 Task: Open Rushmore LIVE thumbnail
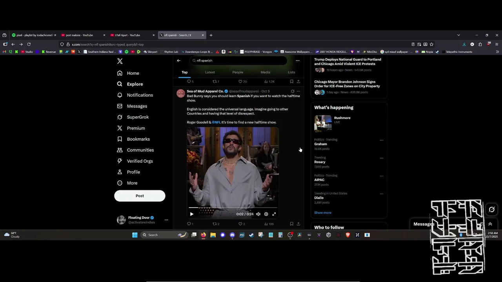click(x=323, y=123)
